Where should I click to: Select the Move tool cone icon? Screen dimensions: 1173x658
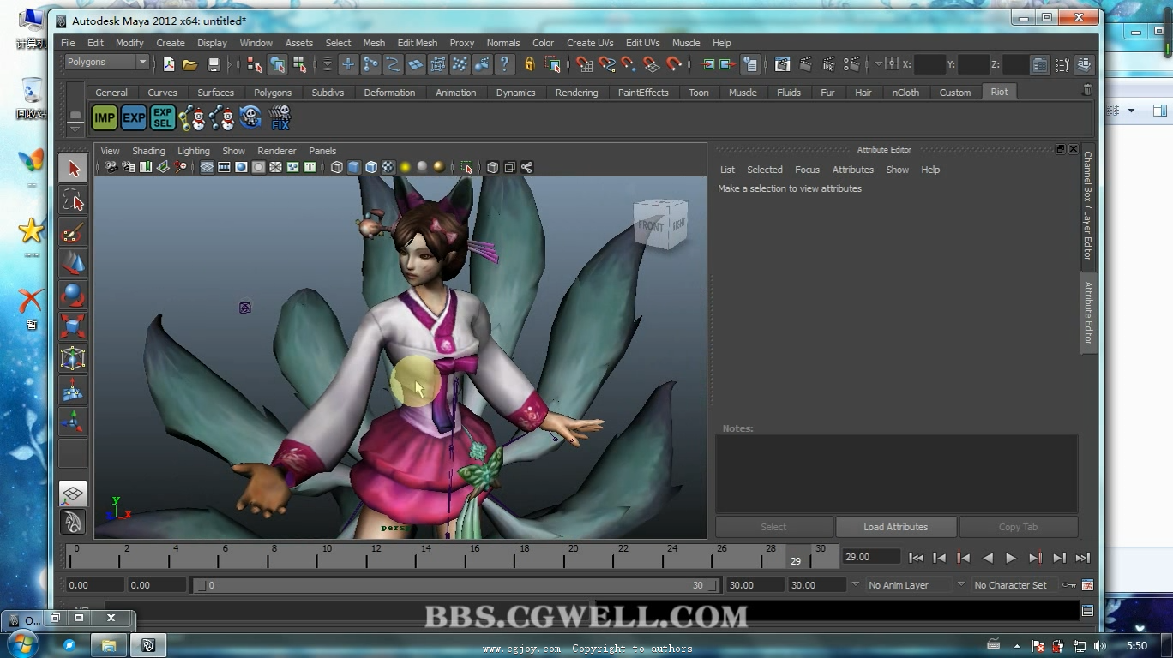click(x=74, y=264)
